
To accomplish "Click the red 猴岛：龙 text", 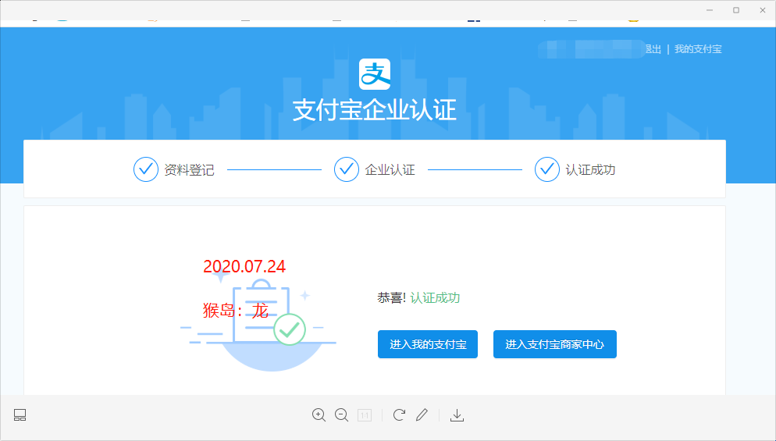I will [236, 311].
